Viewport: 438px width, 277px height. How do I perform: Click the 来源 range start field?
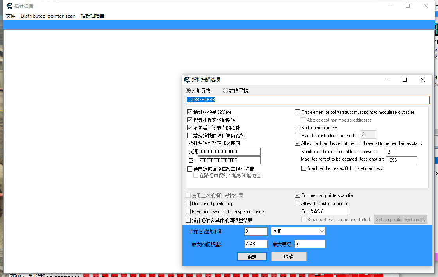click(229, 152)
